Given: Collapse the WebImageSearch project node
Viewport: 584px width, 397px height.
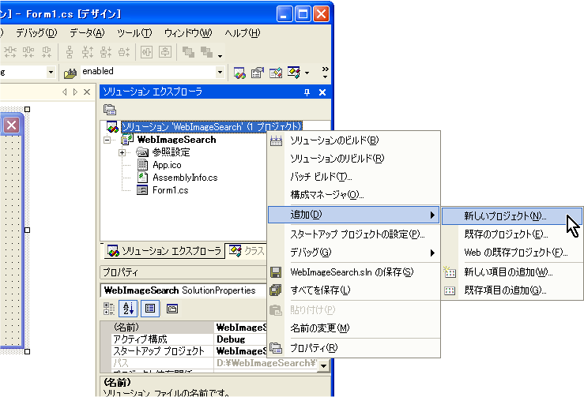Looking at the screenshot, I should [107, 140].
